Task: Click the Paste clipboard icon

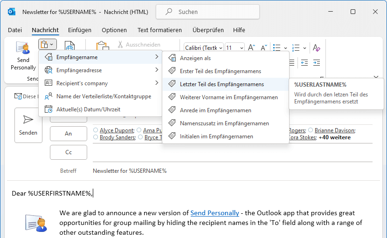Action: [103, 46]
